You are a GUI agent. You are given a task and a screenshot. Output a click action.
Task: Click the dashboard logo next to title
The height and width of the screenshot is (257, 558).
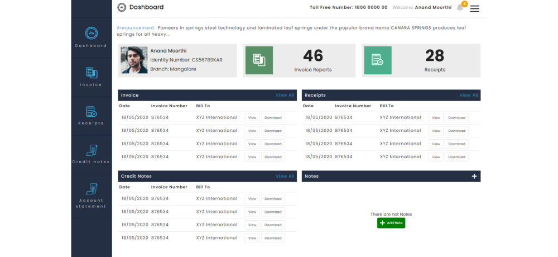(x=122, y=7)
